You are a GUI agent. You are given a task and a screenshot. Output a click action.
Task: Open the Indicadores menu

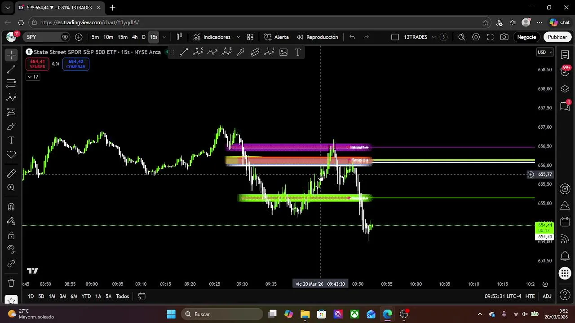[212, 37]
